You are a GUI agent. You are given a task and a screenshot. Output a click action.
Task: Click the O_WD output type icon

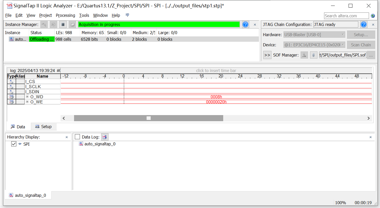tap(11, 97)
